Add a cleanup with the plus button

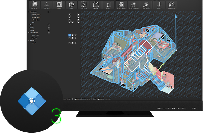tap(49, 30)
